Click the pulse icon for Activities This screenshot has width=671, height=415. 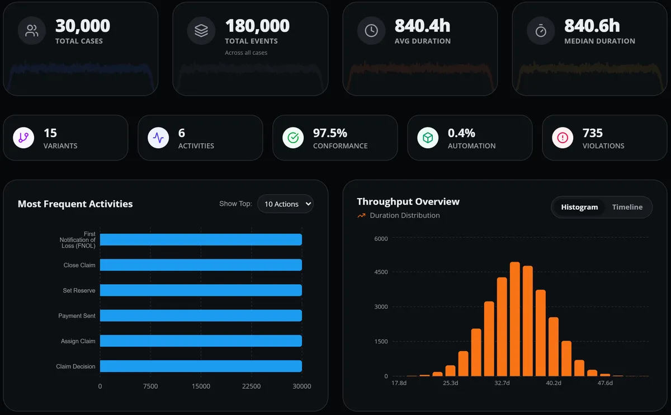point(158,138)
